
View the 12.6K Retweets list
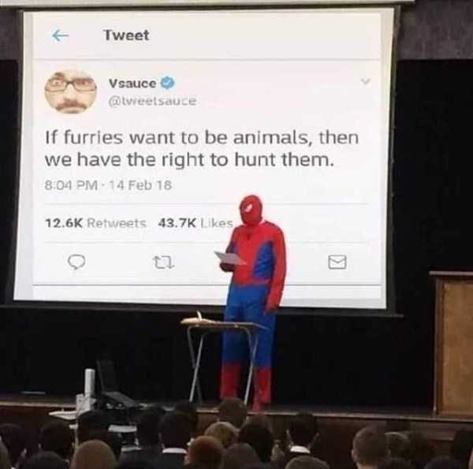(95, 223)
